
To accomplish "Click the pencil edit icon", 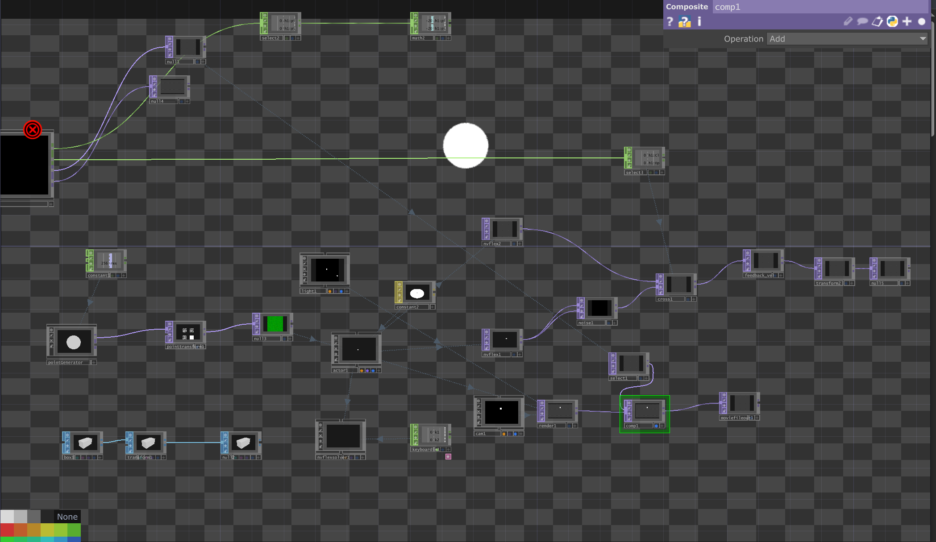I will [848, 21].
